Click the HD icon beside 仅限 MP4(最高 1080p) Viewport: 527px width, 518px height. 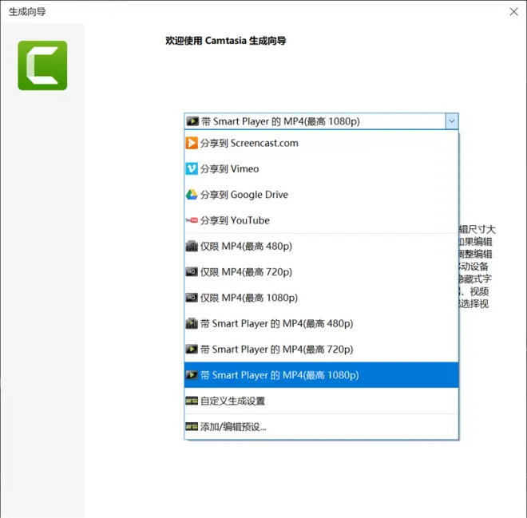point(192,298)
